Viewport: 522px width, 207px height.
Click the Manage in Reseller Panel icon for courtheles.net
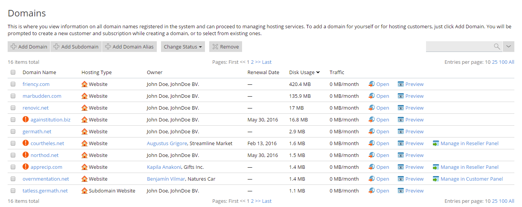click(x=436, y=144)
